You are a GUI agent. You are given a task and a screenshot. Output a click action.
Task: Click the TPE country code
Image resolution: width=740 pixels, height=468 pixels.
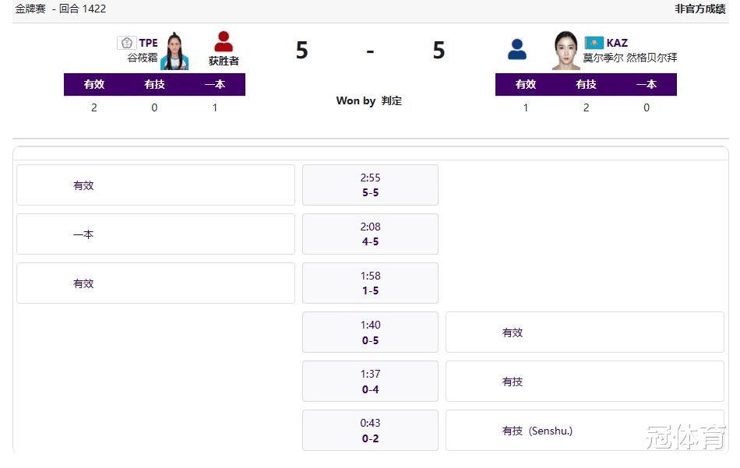coord(148,43)
